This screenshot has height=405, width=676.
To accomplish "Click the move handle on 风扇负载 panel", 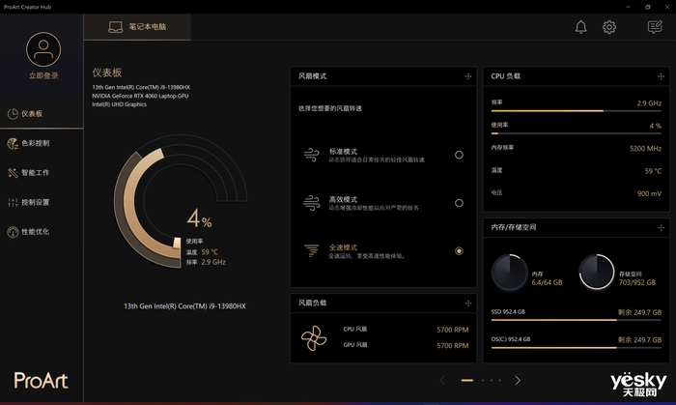I will coord(467,304).
